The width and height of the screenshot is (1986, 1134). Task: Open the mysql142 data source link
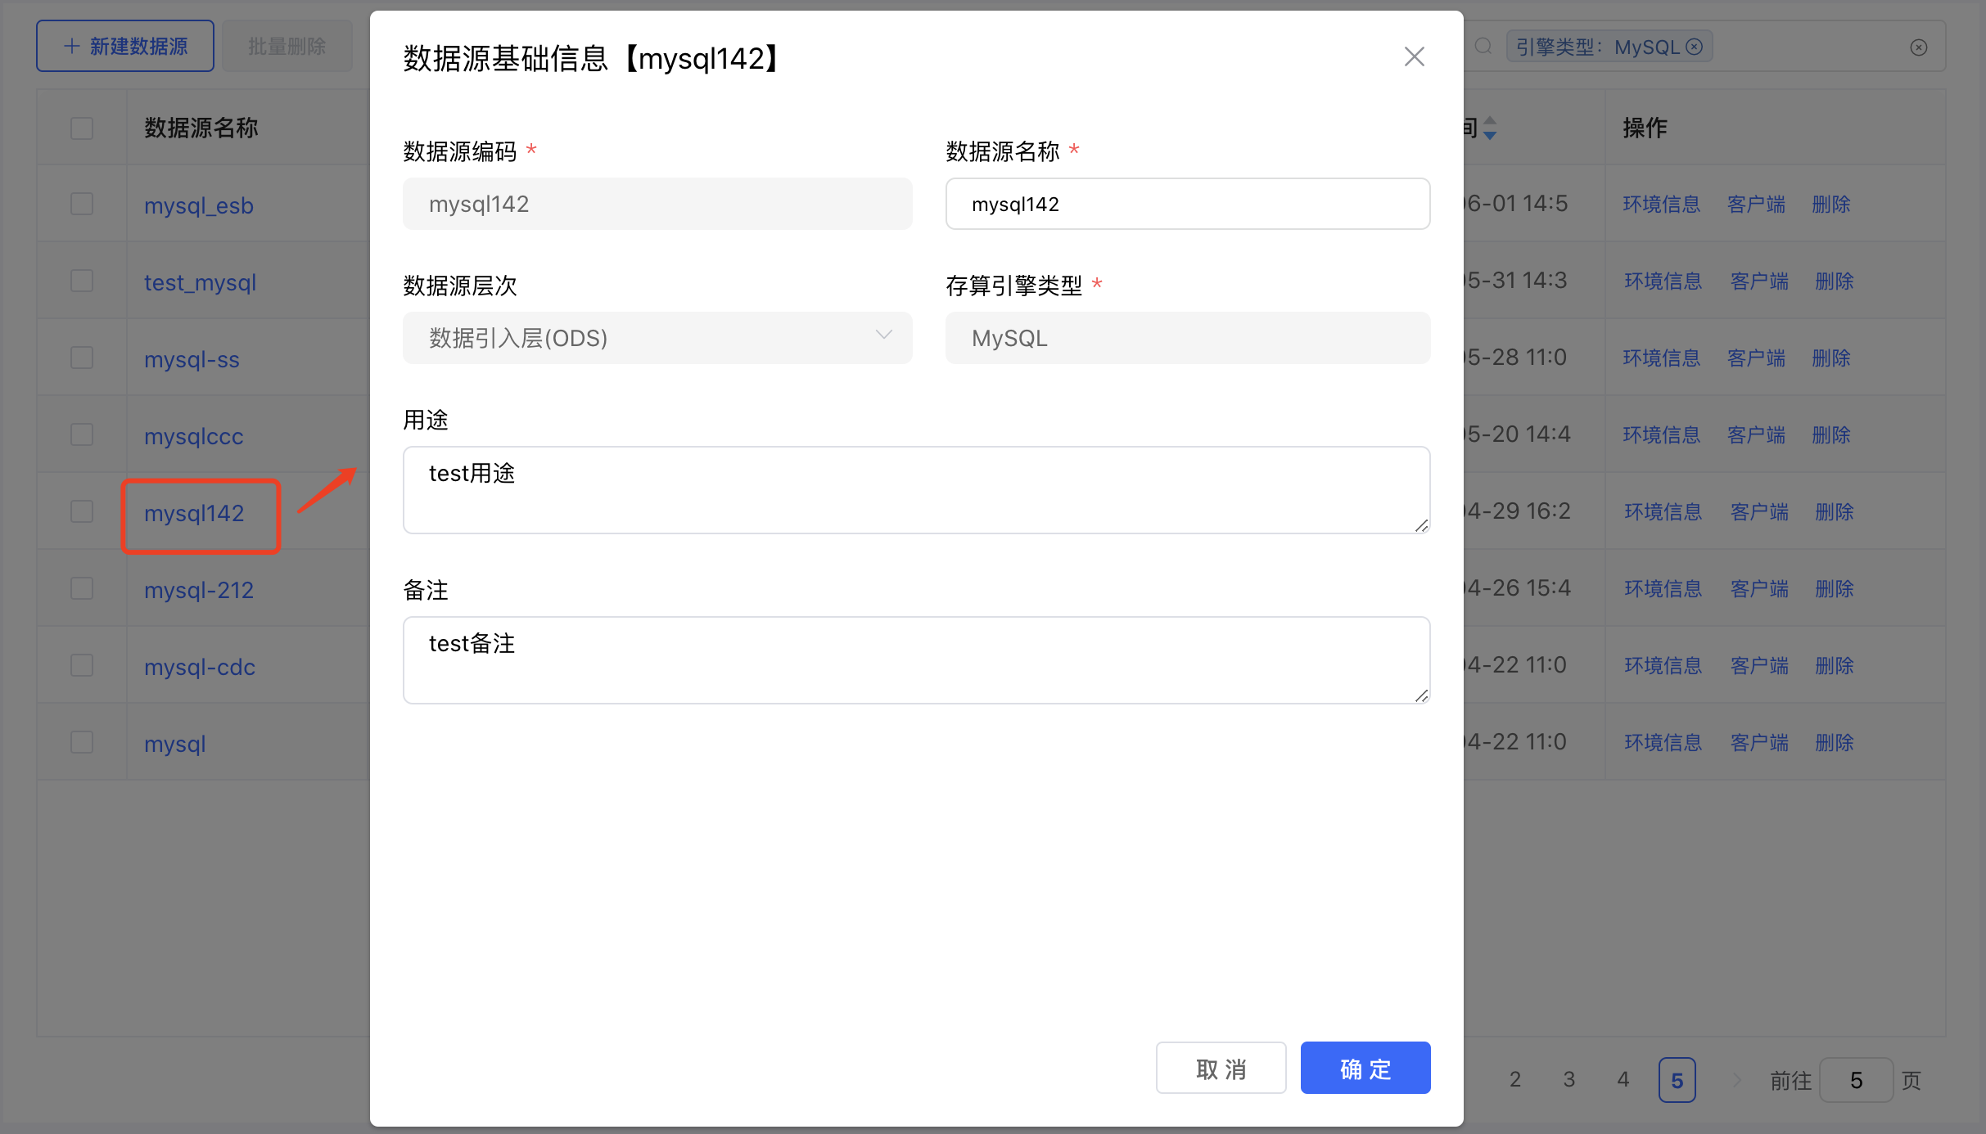click(194, 514)
